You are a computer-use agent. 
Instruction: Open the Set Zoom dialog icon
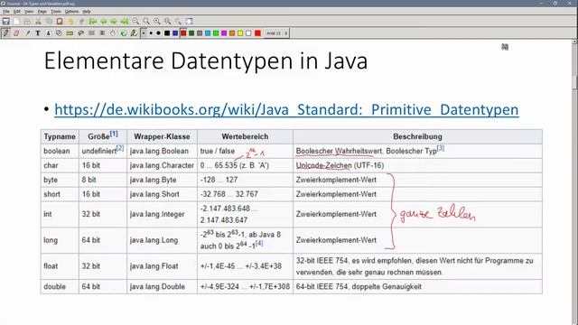[179, 22]
